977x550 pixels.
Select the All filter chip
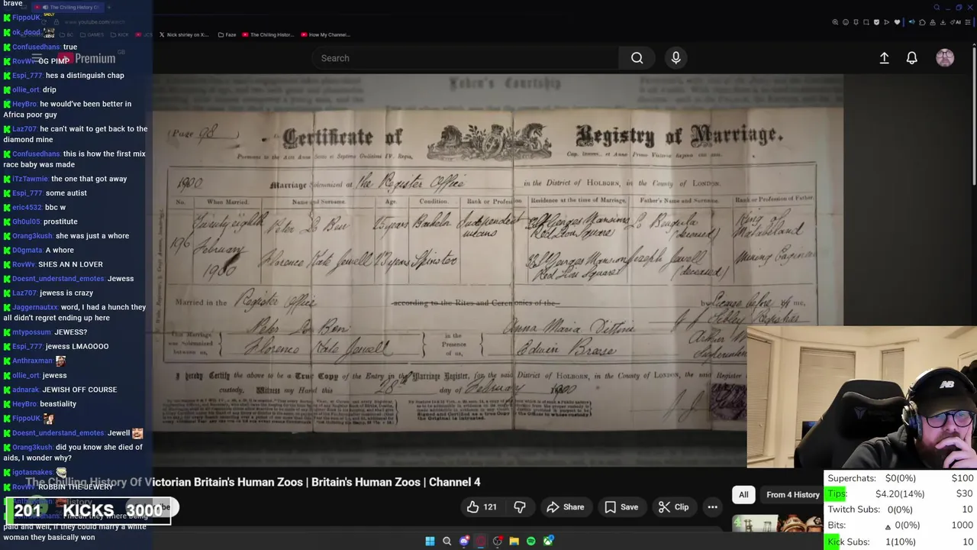[x=743, y=494]
